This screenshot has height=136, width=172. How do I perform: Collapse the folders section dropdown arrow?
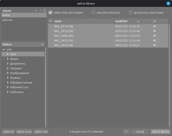42,44
